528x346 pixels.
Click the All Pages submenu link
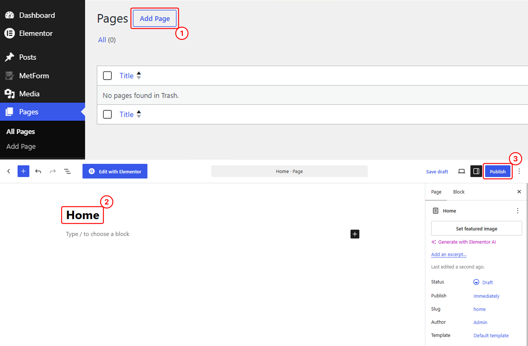pos(21,132)
